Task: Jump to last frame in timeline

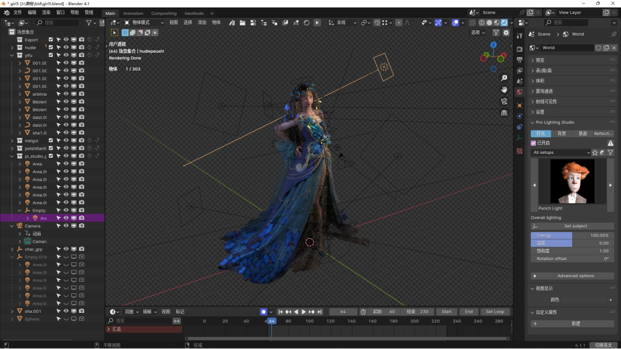Action: point(320,312)
